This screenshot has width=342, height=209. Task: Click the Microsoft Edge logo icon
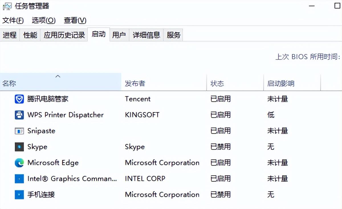point(19,163)
